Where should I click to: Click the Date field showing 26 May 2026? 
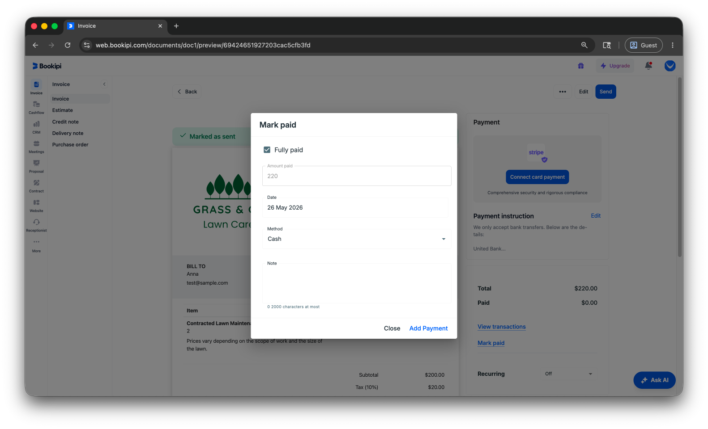(x=355, y=208)
